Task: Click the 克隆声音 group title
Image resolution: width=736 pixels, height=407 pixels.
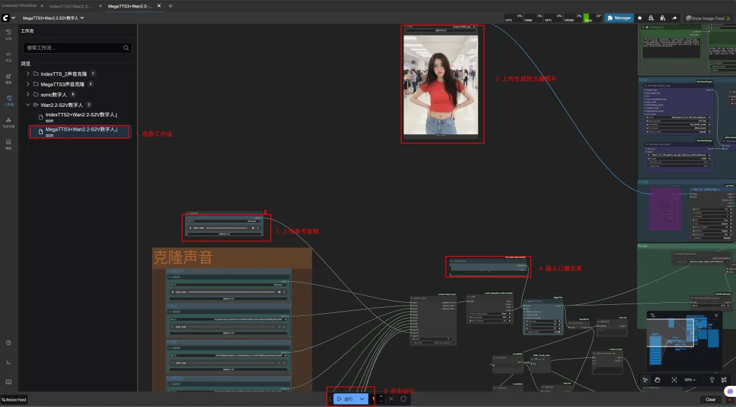Action: tap(183, 257)
